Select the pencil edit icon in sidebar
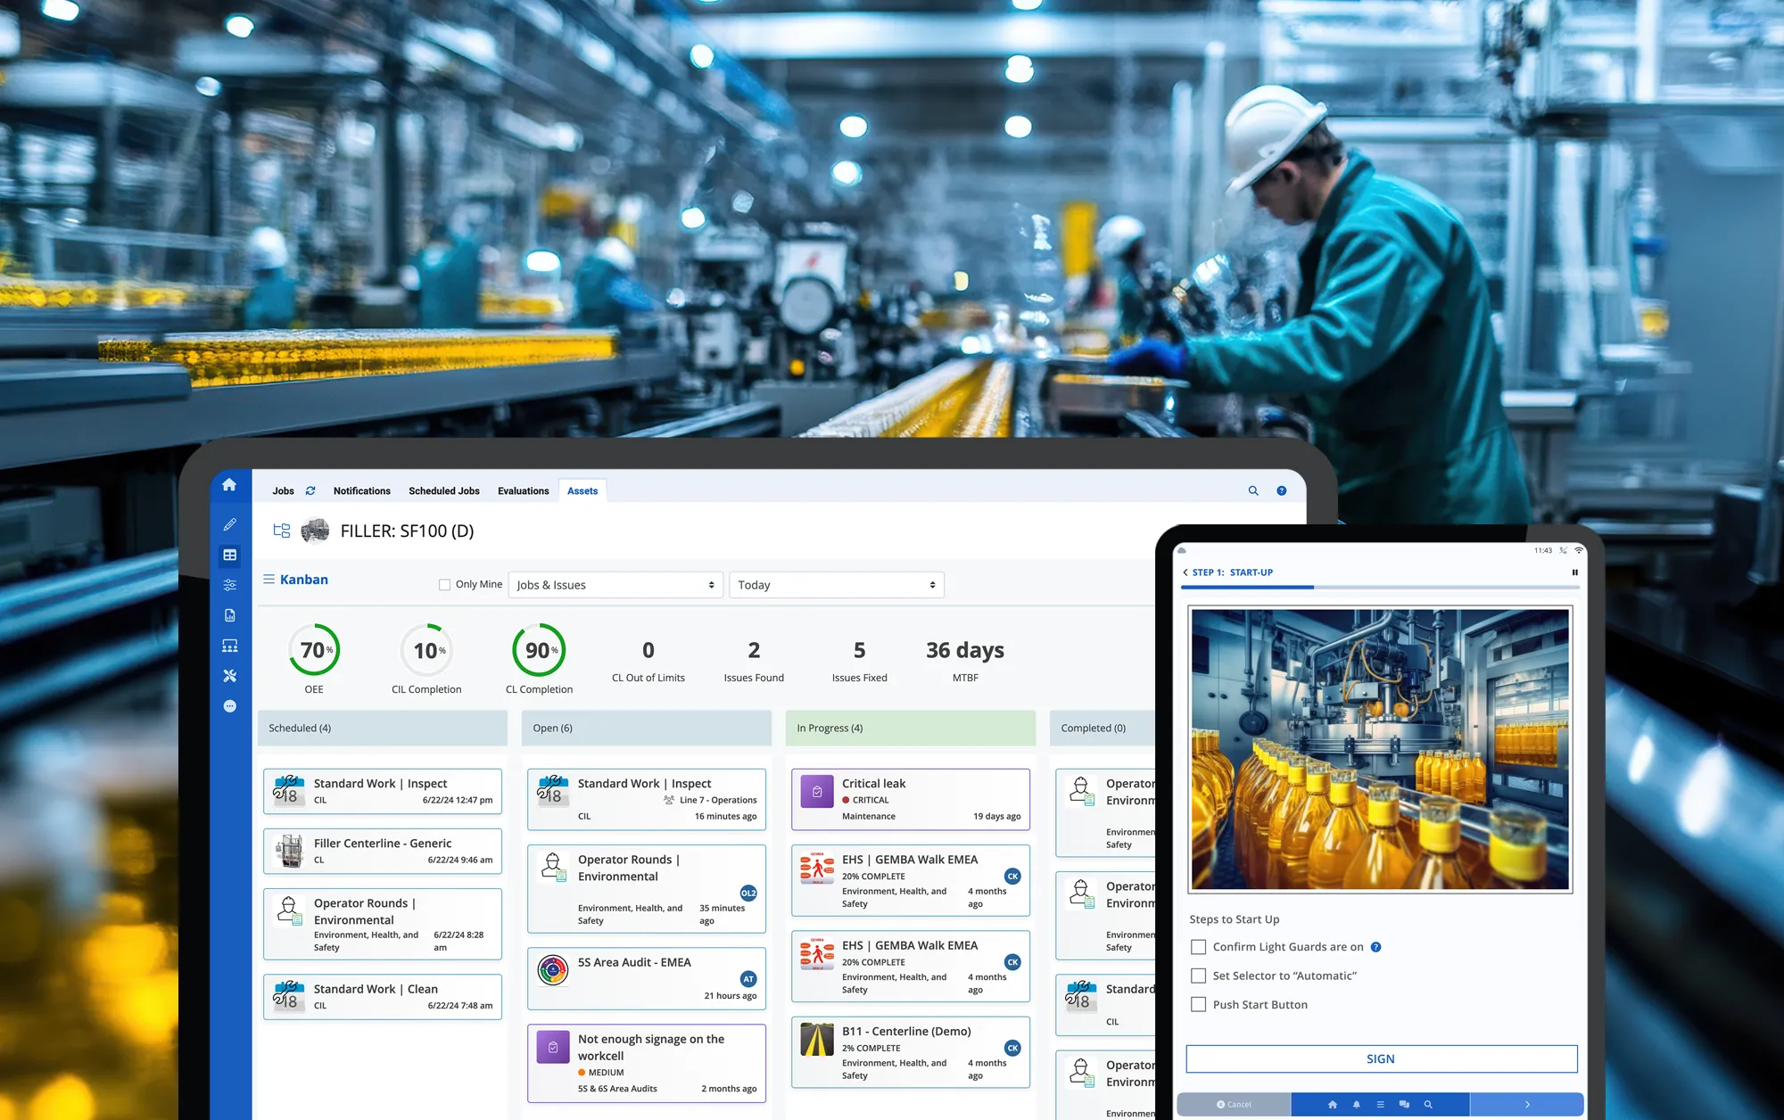Viewport: 1784px width, 1120px height. coord(229,525)
